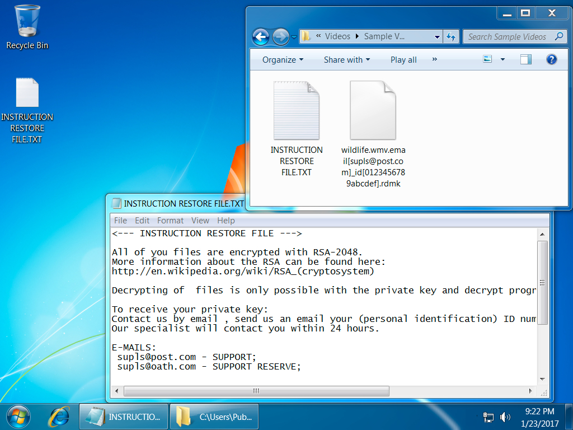Image resolution: width=573 pixels, height=430 pixels.
Task: Open the Recycle Bin desktop icon
Action: (x=27, y=27)
